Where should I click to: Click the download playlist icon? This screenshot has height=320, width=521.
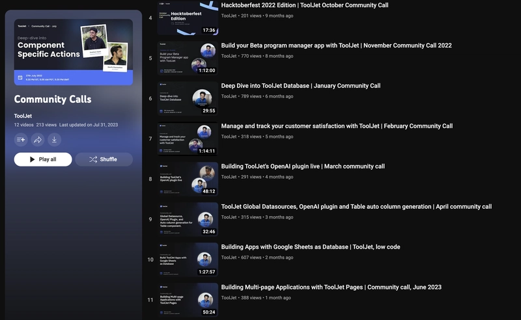pyautogui.click(x=54, y=139)
